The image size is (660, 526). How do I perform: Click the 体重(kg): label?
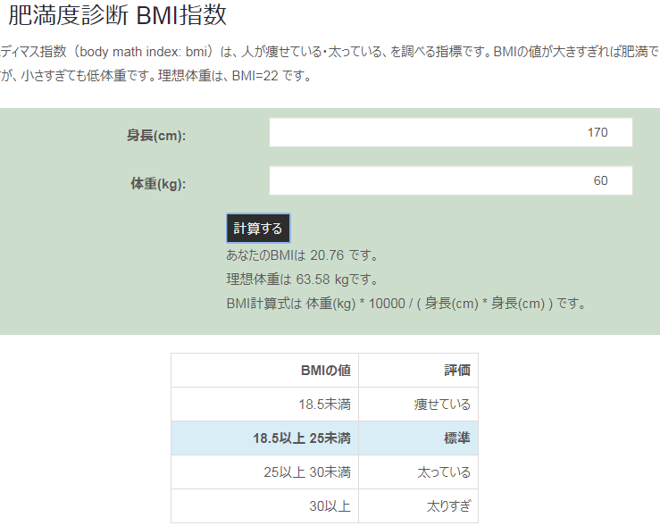(x=158, y=184)
